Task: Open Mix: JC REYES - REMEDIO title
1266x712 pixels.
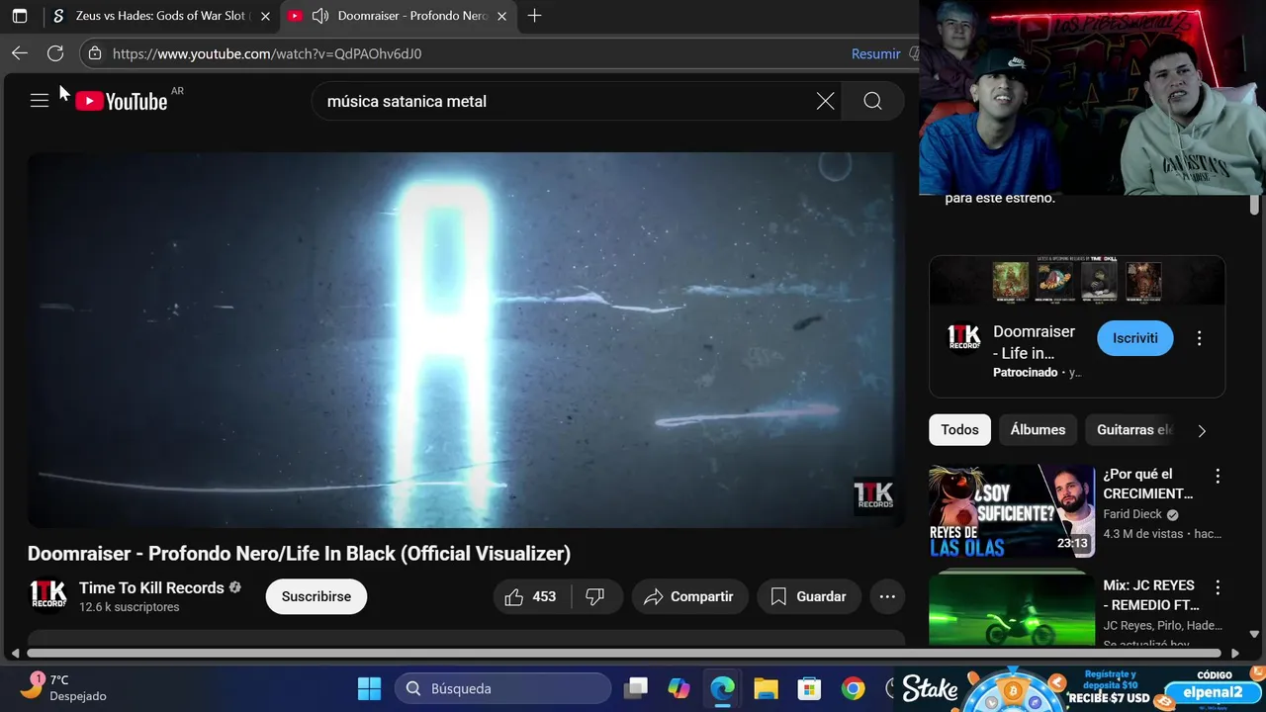Action: tap(1151, 594)
